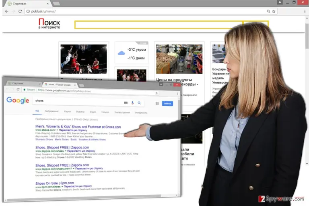Expand the arrow next to www.6pm.com/shoes
The width and height of the screenshot is (309, 206).
[x=62, y=186]
